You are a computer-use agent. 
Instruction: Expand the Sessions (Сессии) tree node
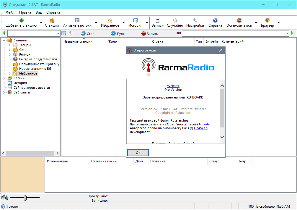[4, 78]
